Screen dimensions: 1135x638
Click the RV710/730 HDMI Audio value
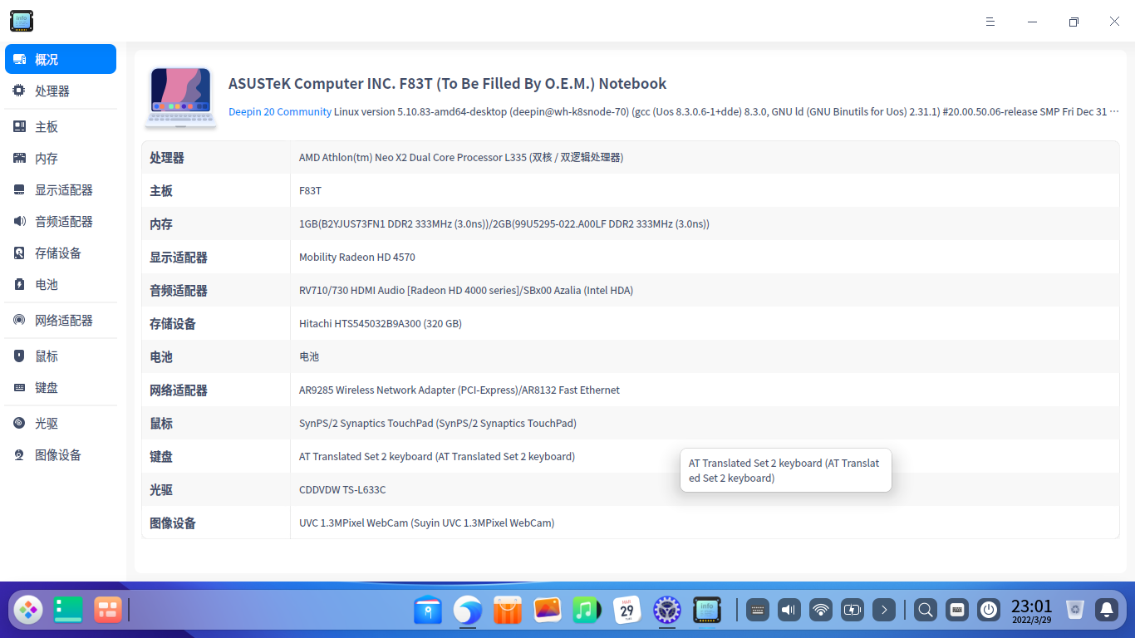tap(466, 290)
